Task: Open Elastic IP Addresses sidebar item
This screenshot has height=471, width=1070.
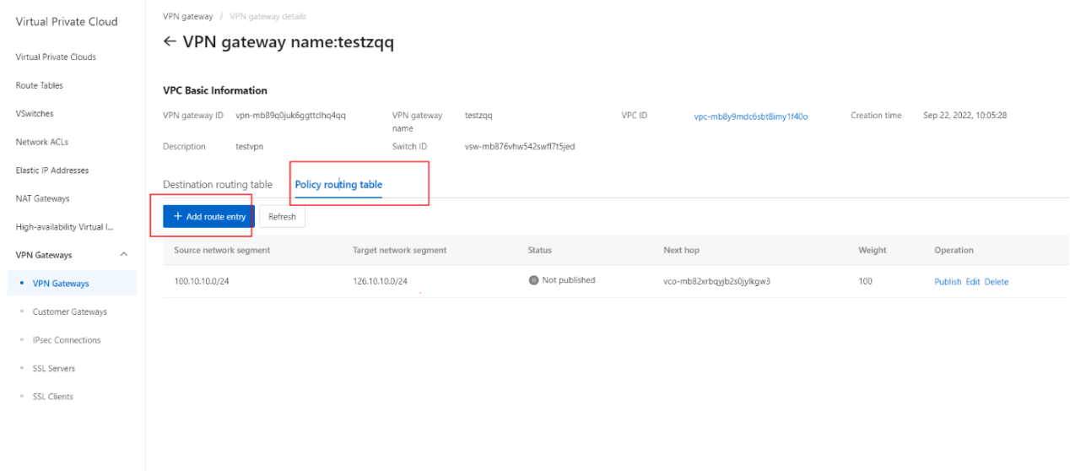Action: 52,171
